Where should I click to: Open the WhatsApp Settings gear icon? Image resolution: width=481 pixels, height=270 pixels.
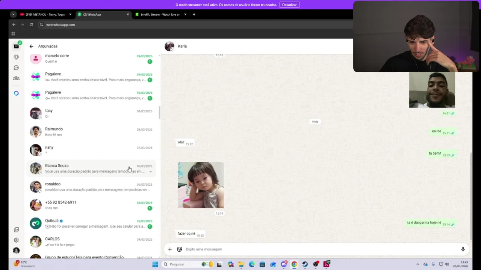pyautogui.click(x=16, y=240)
